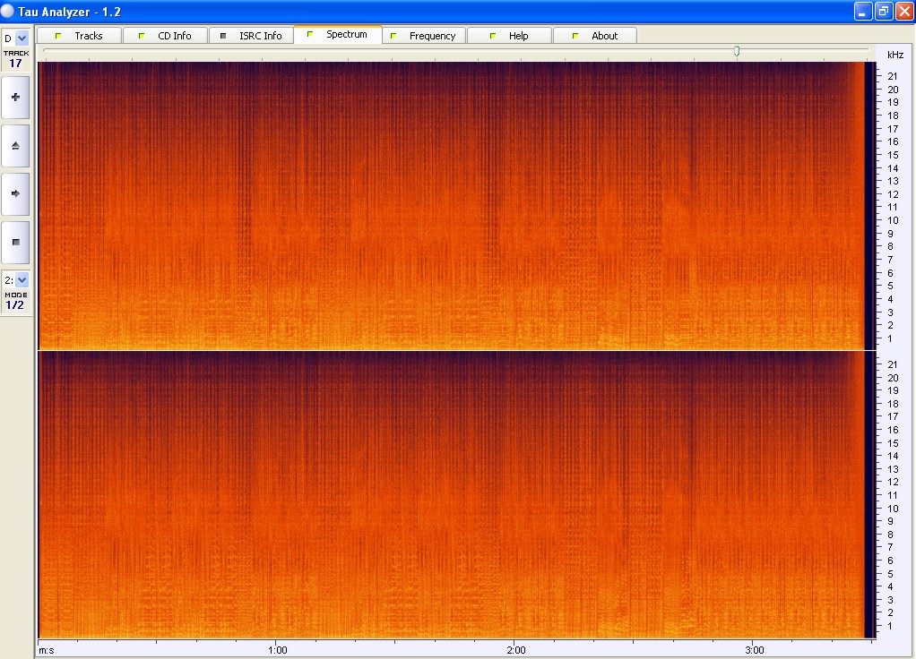The height and width of the screenshot is (659, 916).
Task: Click the Spectrum tab
Action: coord(337,35)
